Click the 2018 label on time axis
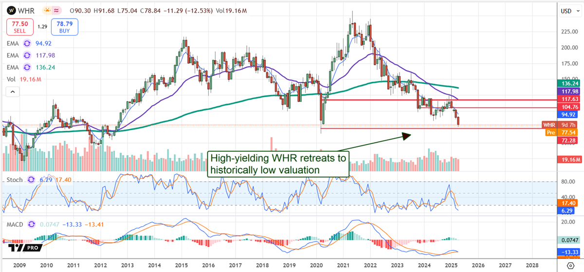This screenshot has width=584, height=272. [262, 265]
